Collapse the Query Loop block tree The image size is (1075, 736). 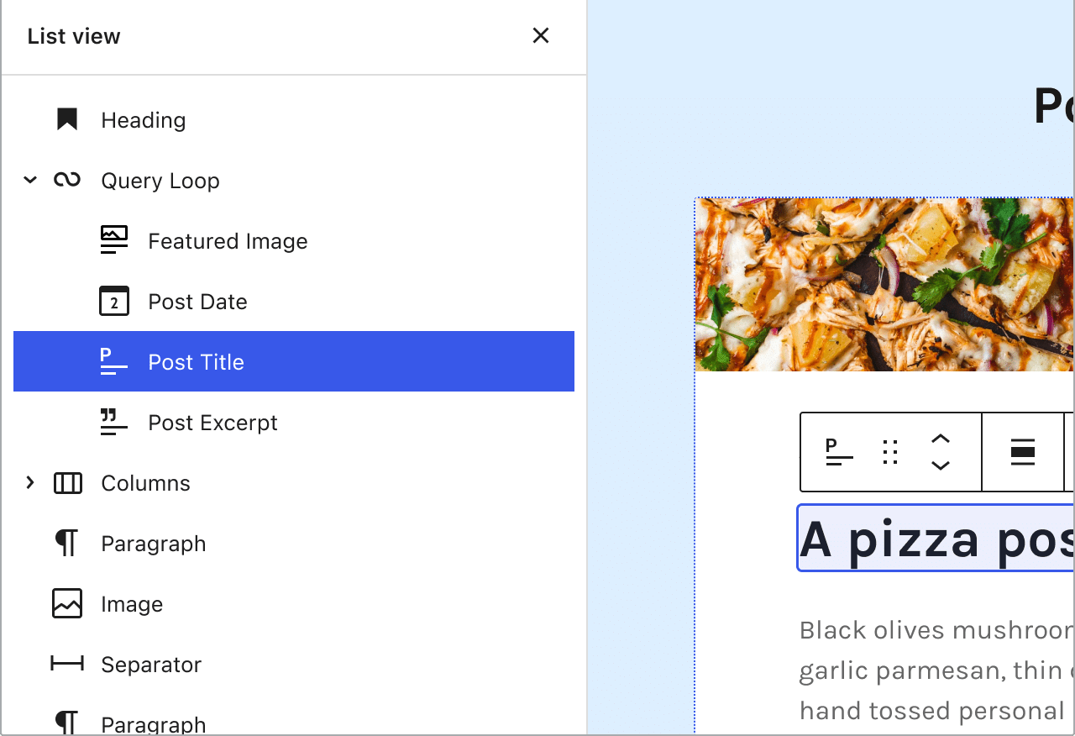[x=29, y=180]
